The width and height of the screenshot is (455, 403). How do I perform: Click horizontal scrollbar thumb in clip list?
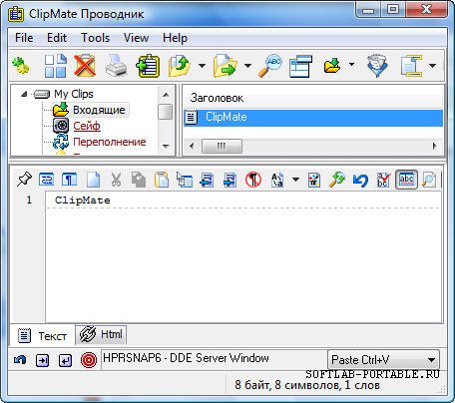222,146
